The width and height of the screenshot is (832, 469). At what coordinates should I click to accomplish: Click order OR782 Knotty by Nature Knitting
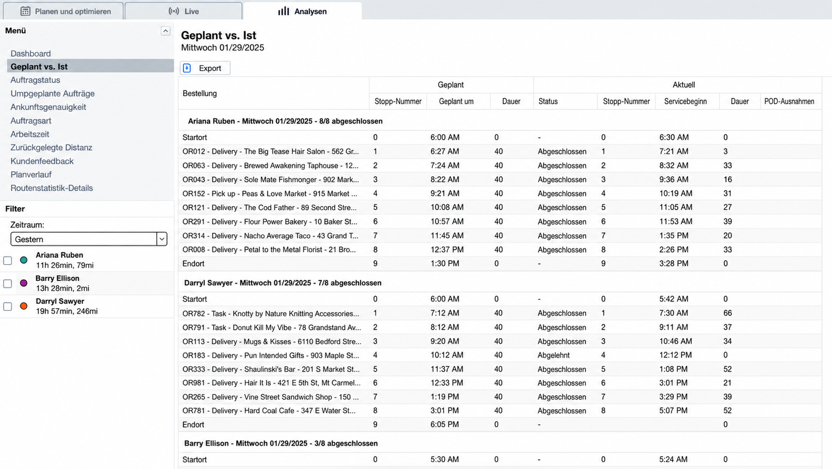[x=271, y=313]
